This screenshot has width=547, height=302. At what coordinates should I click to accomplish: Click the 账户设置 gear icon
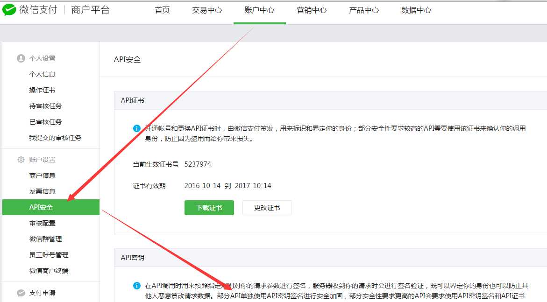[21, 160]
